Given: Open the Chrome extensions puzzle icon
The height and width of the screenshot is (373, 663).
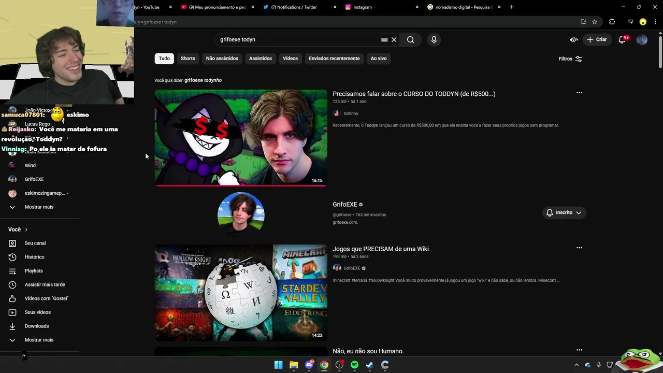Looking at the screenshot, I should click(x=612, y=22).
